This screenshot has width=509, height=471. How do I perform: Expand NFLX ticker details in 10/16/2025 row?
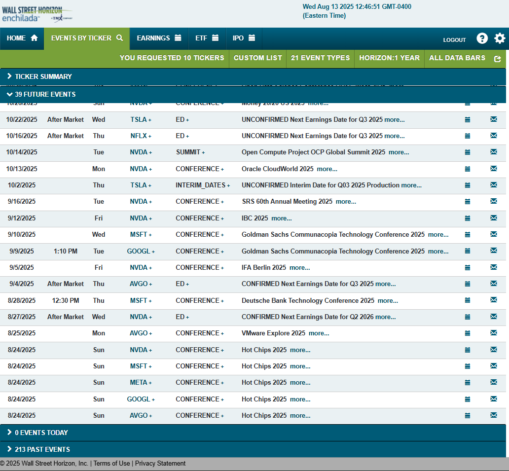[149, 136]
